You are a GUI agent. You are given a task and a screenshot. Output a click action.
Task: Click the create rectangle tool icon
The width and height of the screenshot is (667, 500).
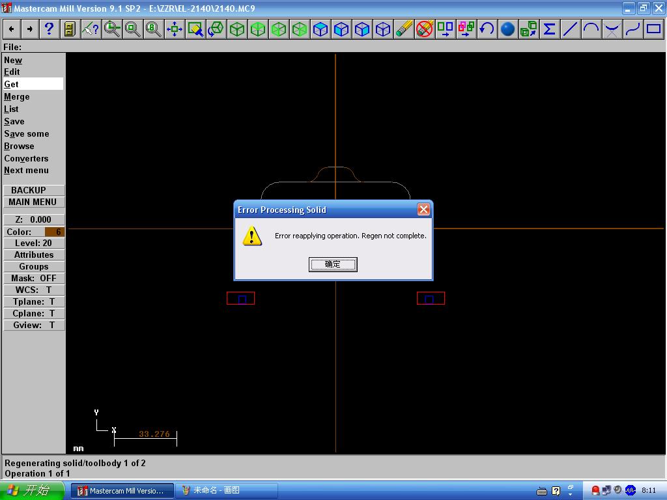(653, 29)
